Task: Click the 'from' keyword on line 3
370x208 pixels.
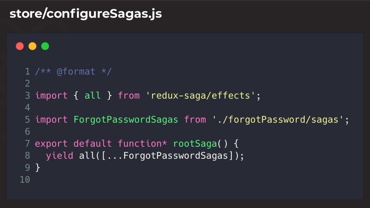Action: tap(129, 95)
